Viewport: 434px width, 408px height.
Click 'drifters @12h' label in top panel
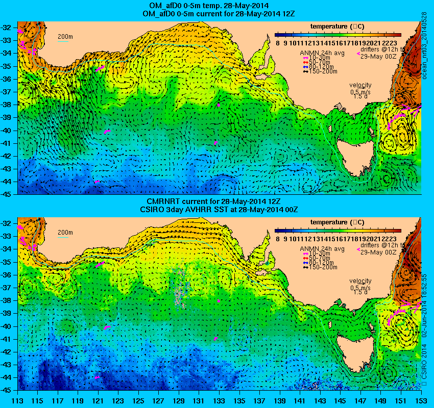[379, 49]
